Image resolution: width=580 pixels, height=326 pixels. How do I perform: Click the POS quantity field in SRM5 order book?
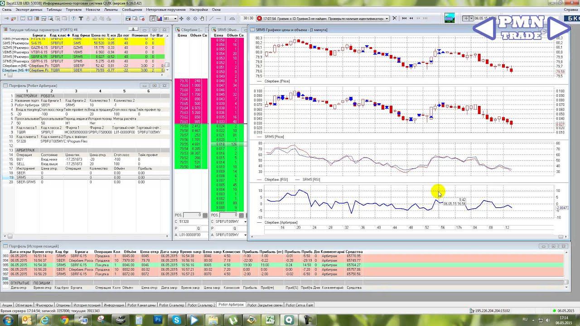click(x=229, y=215)
